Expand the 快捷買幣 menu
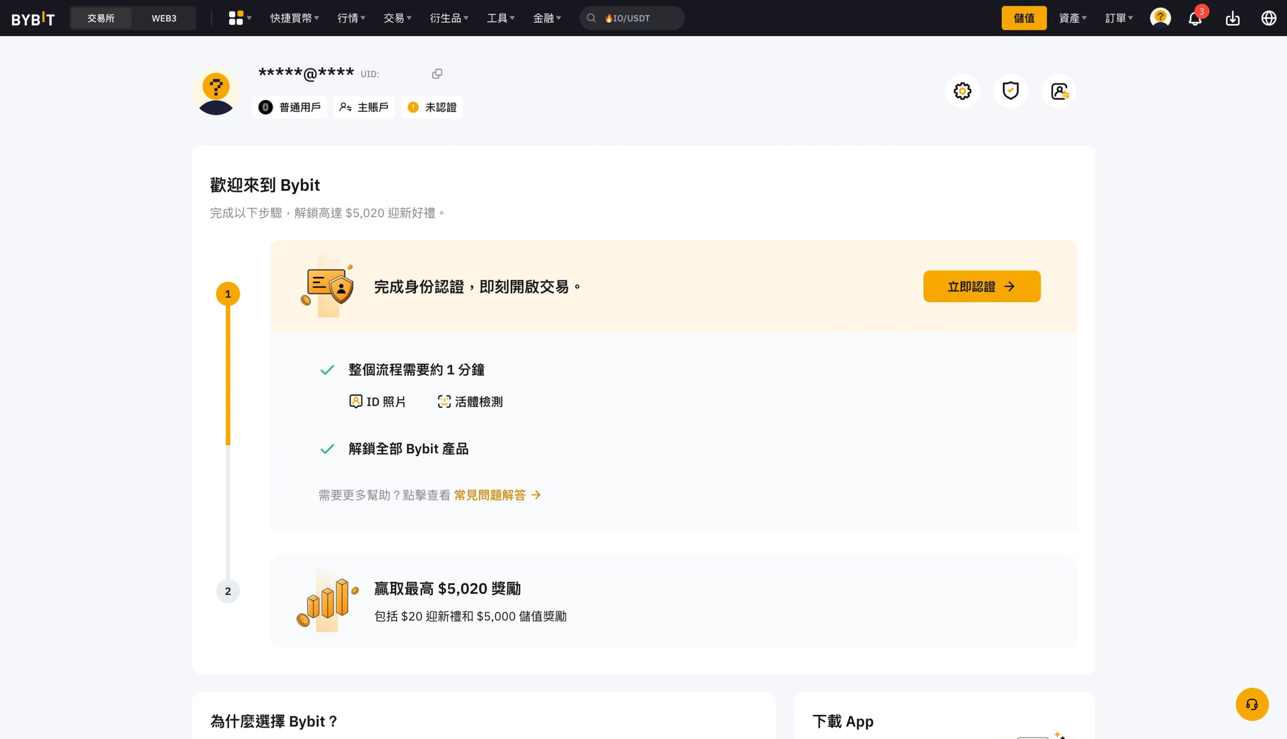 click(295, 18)
